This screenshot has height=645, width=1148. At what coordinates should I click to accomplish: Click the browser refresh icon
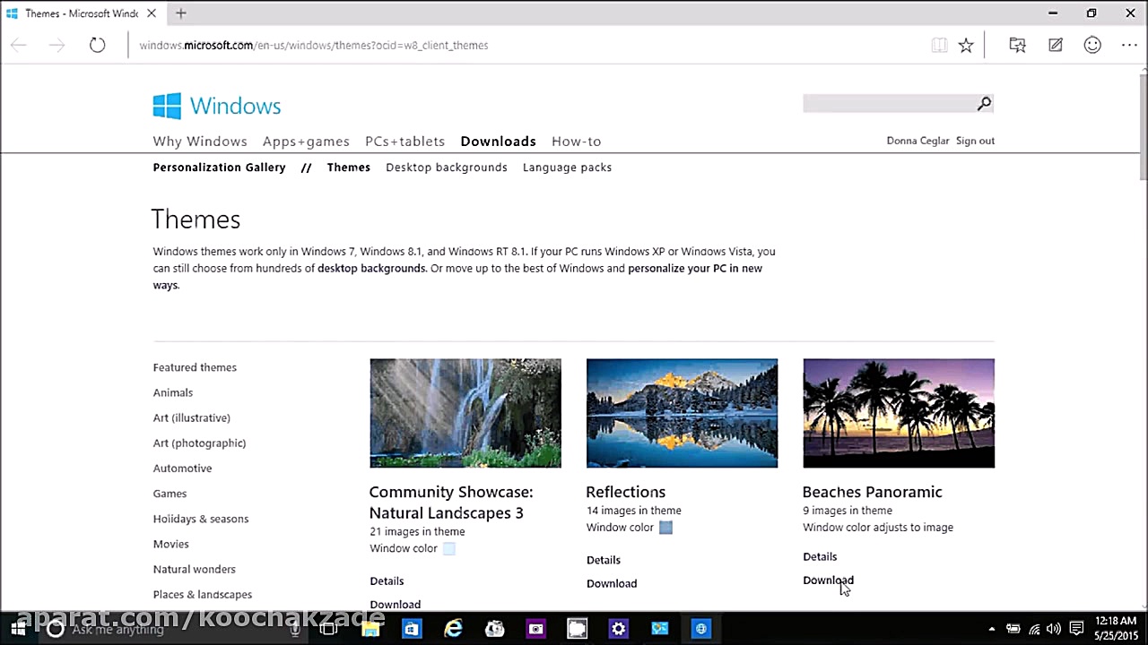point(97,45)
